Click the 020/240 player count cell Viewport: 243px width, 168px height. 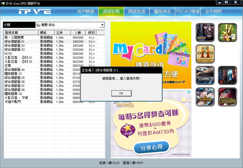coord(78,50)
